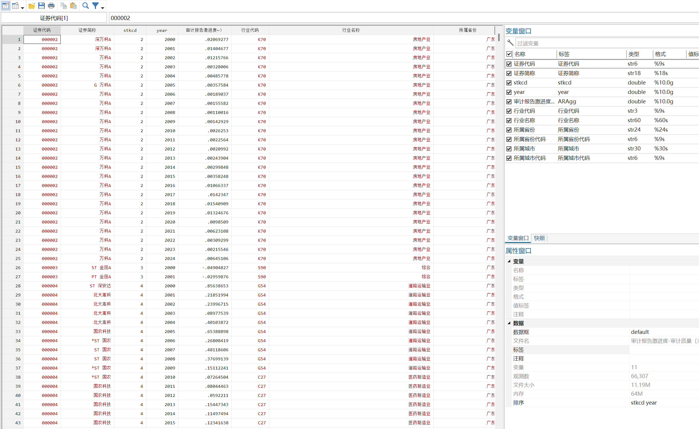Click the 类型 column header in variables list
This screenshot has height=429, width=699.
(x=634, y=54)
